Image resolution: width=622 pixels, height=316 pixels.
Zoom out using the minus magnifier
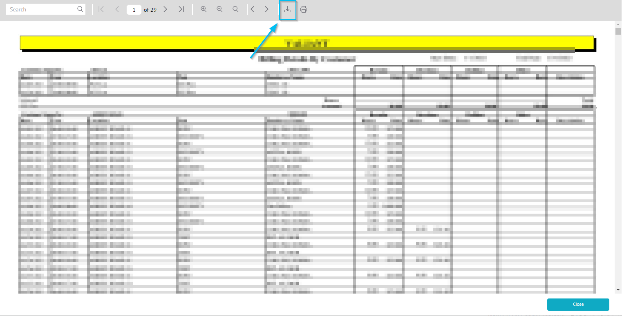coord(219,9)
